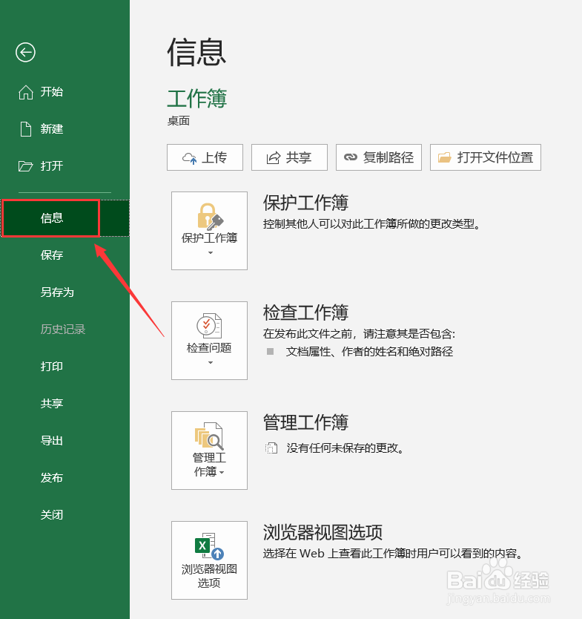This screenshot has height=619, width=582.
Task: Open the 管理工作簿 dropdown button
Action: pos(209,451)
